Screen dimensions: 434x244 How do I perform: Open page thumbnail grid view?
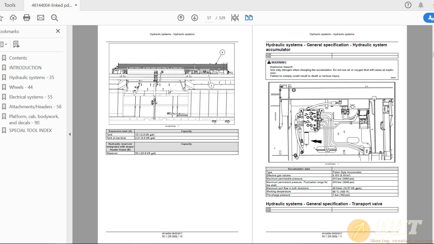coord(234,18)
